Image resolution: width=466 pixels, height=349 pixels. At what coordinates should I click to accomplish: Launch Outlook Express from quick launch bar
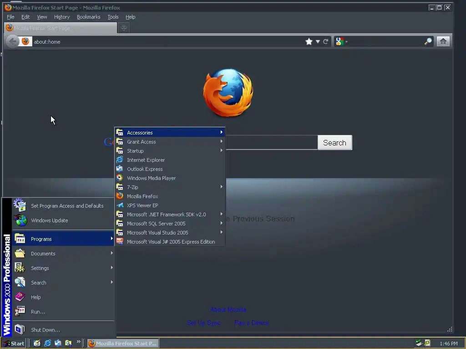(x=58, y=343)
